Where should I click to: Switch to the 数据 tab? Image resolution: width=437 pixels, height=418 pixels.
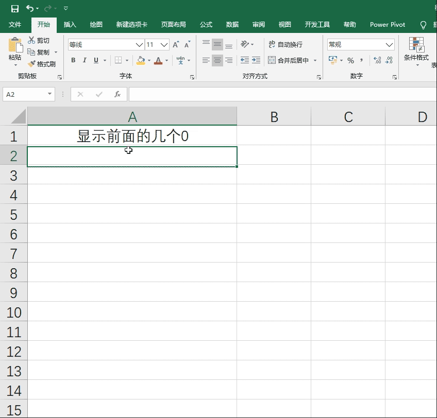(x=232, y=25)
